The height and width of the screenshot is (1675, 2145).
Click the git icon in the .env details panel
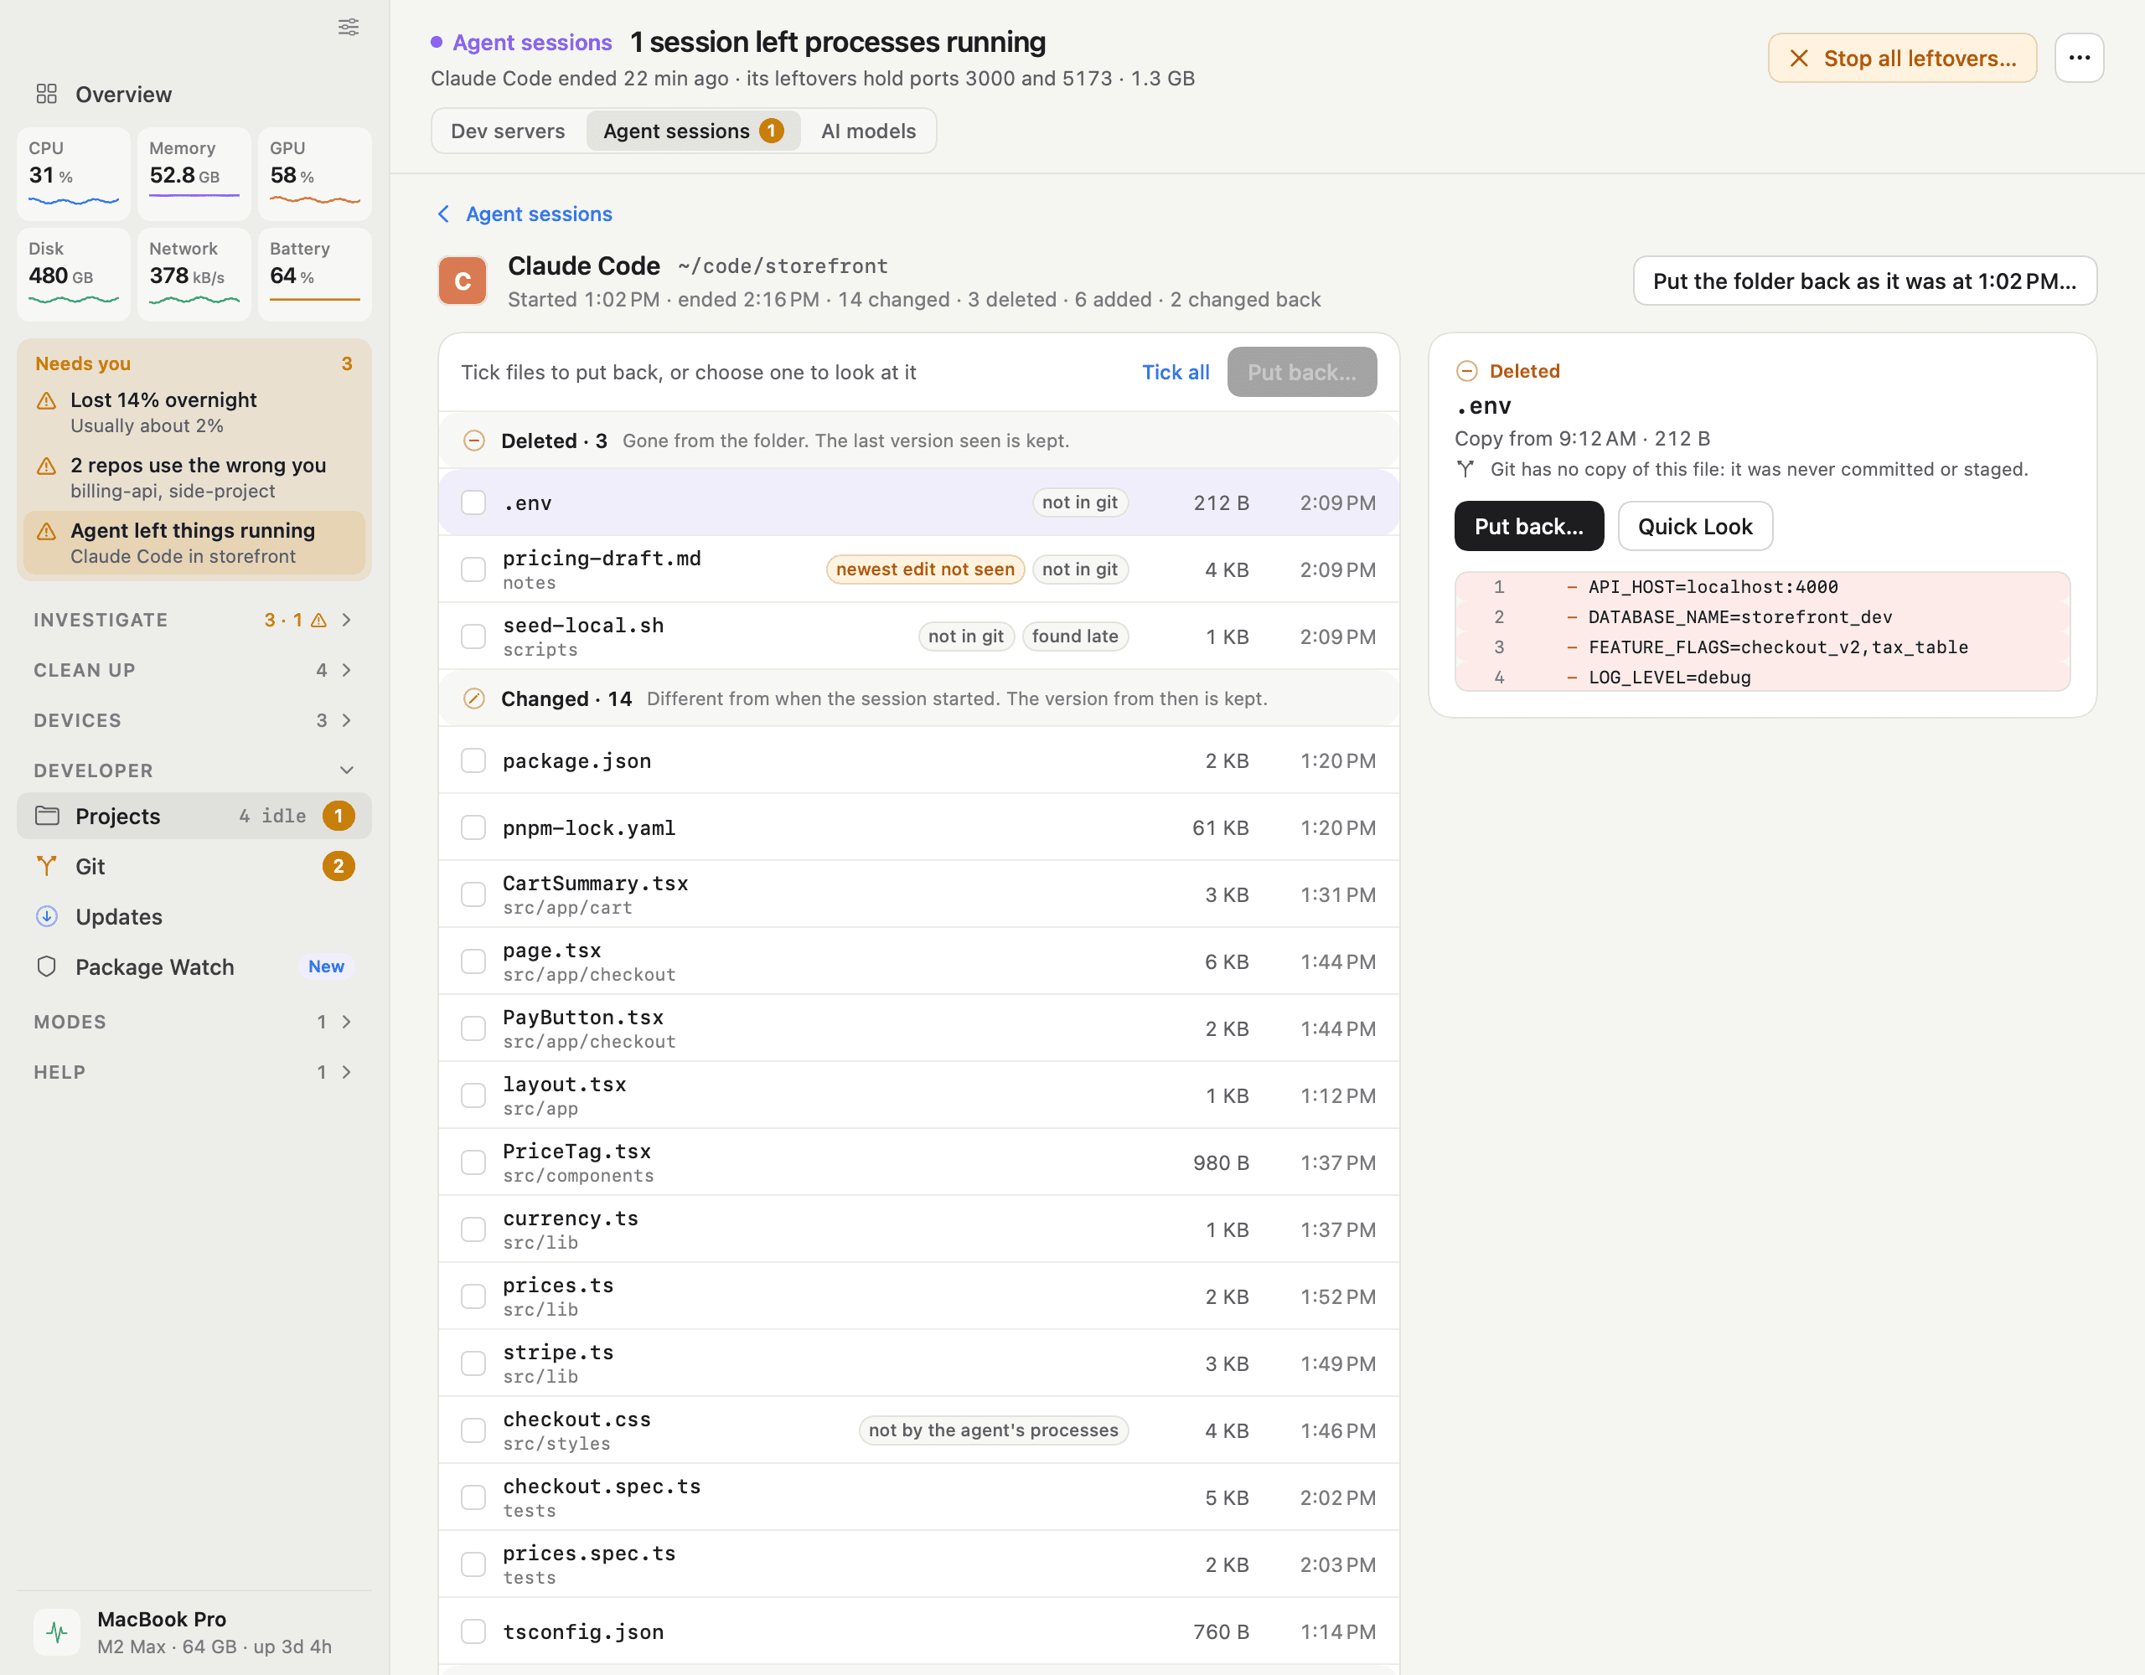1465,469
